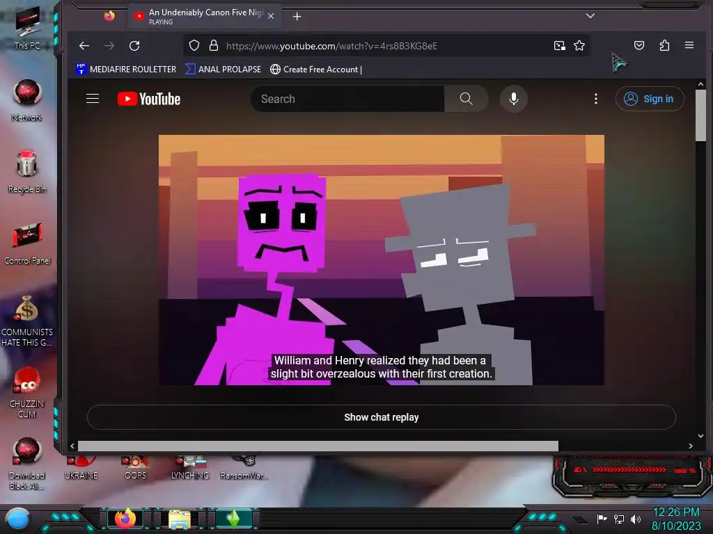The width and height of the screenshot is (713, 534).
Task: Open the Create Free Account bookmark
Action: (316, 69)
